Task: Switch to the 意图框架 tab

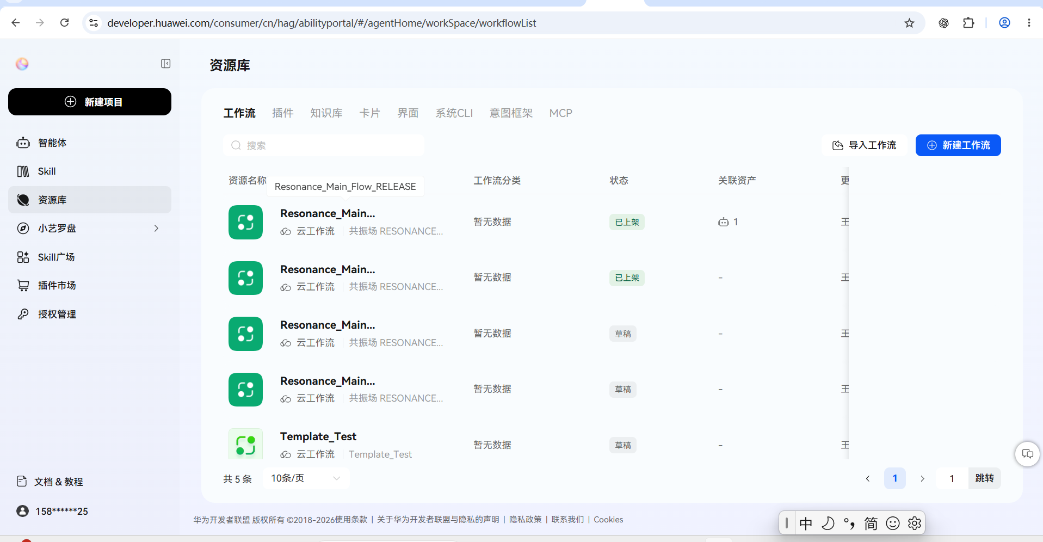Action: [511, 113]
